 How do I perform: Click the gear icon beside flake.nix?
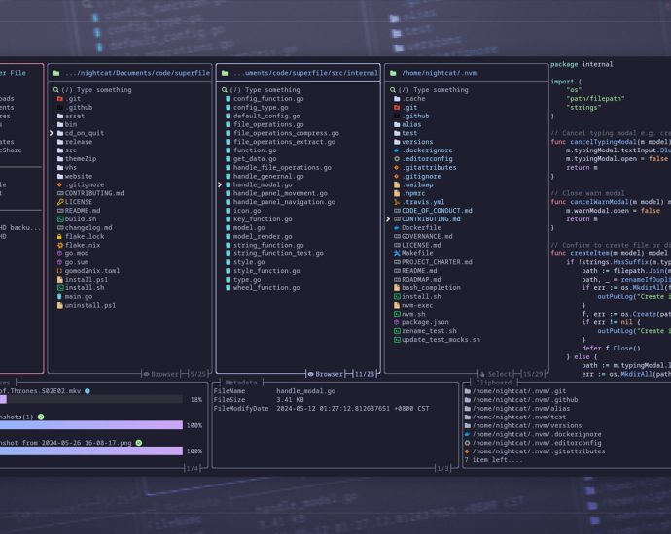60,245
